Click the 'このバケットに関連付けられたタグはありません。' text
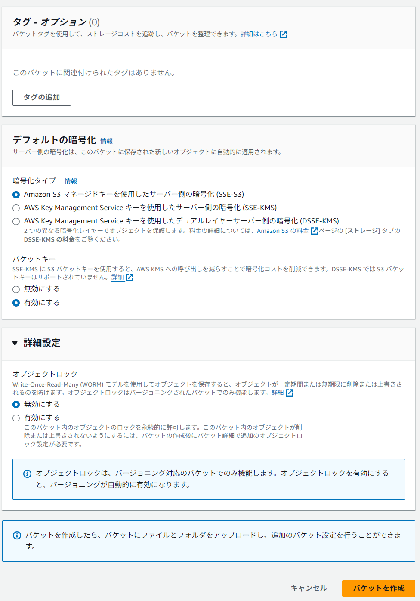 (x=95, y=73)
